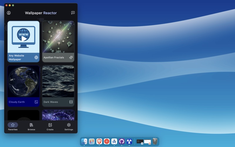Select the Apollian Fractals wallpaper thumbnail
Screen dimensions: 235x147
(58, 37)
